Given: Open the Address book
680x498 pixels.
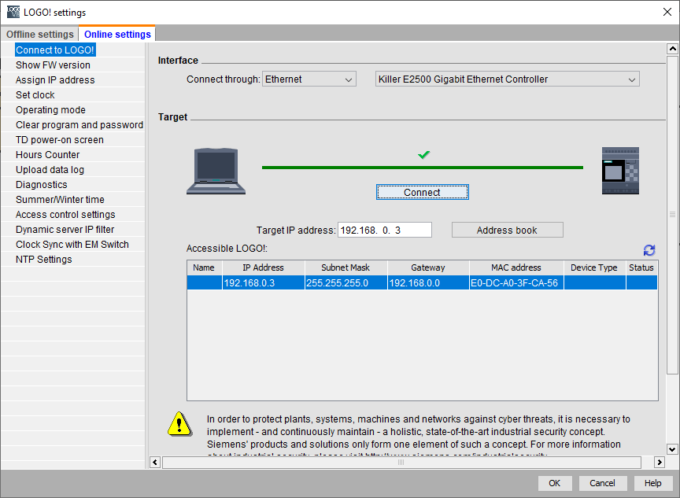Looking at the screenshot, I should (507, 231).
